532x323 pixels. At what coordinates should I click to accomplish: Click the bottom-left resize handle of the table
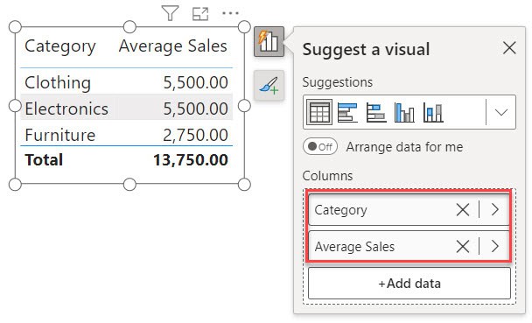(15, 185)
